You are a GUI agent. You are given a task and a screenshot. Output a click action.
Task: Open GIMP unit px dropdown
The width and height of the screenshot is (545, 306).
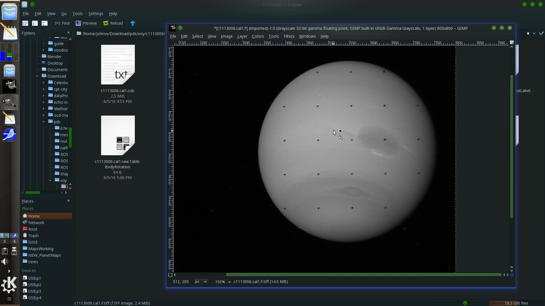click(201, 282)
